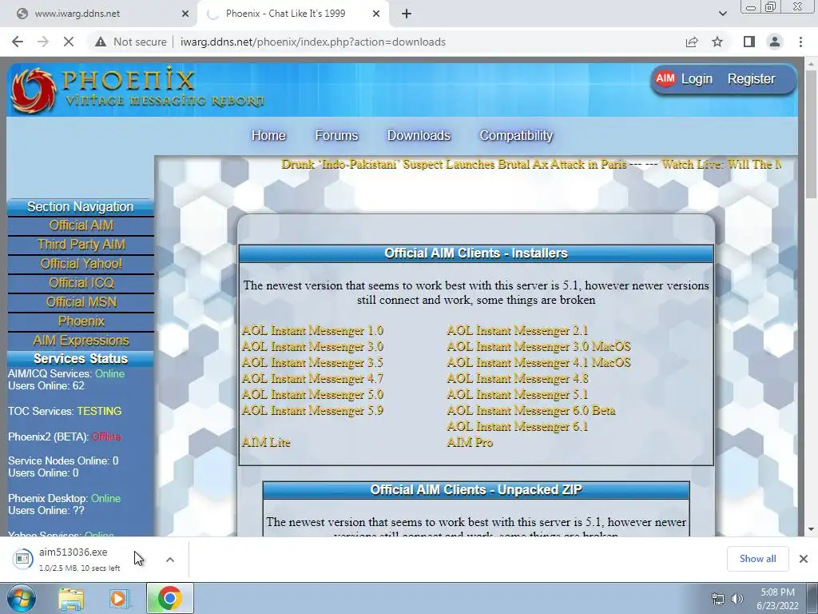Close the www.iwarg.ddns.net tab

click(x=185, y=14)
